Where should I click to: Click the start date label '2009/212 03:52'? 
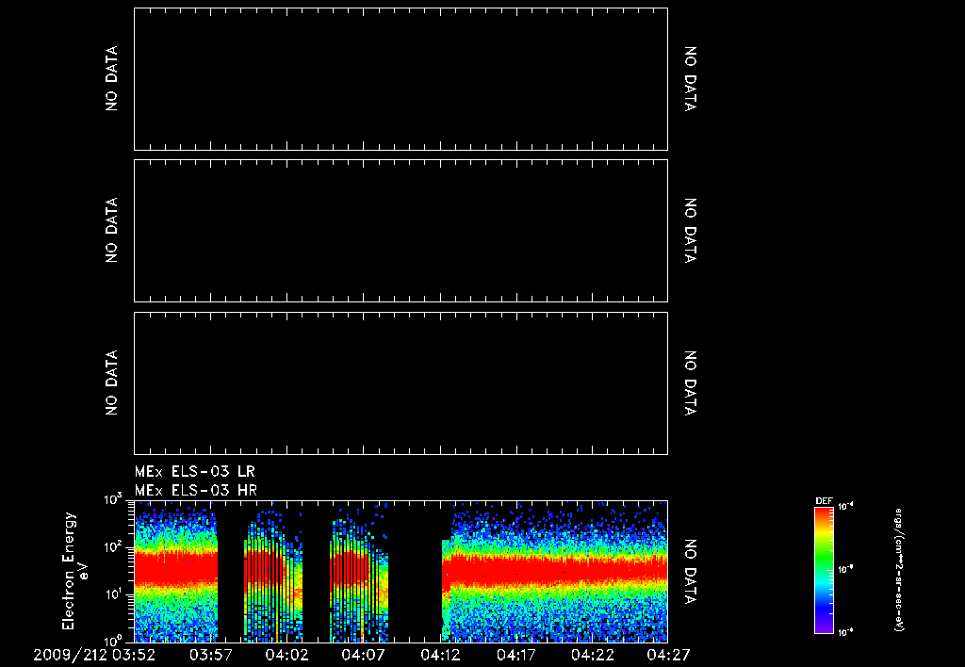(94, 655)
